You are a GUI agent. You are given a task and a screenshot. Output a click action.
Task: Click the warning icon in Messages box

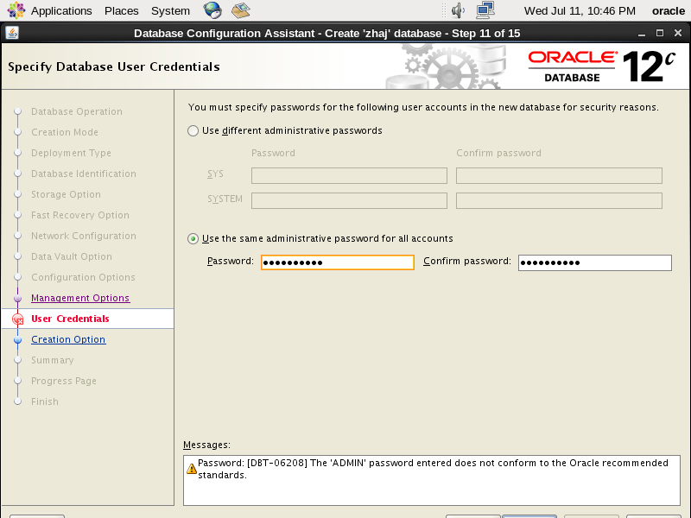click(192, 469)
